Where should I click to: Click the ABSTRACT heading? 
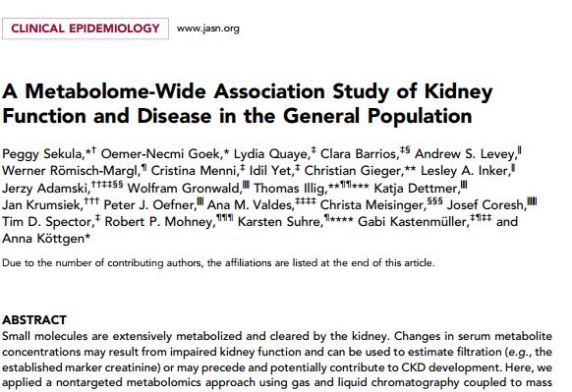[34, 320]
